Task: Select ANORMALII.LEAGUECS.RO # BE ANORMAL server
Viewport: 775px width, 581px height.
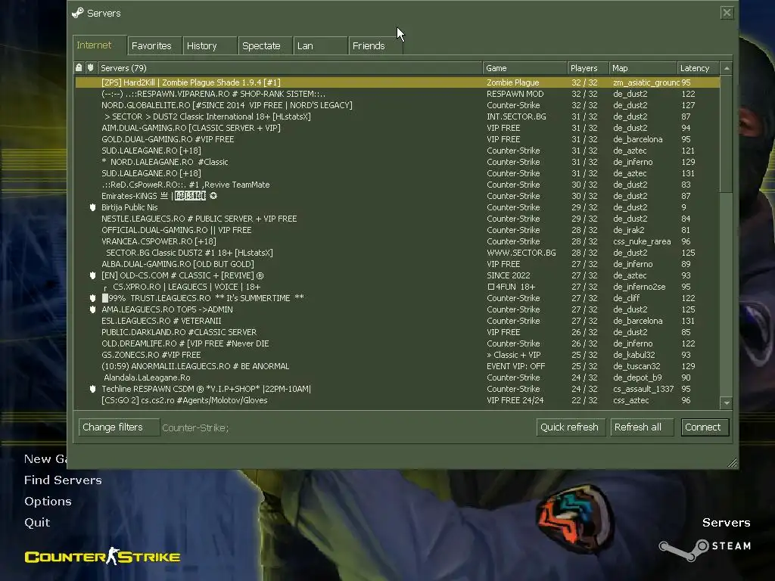Action: point(397,367)
